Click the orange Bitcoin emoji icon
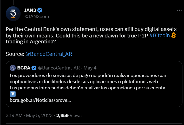Screen dimensions: 184x125 point(174,36)
